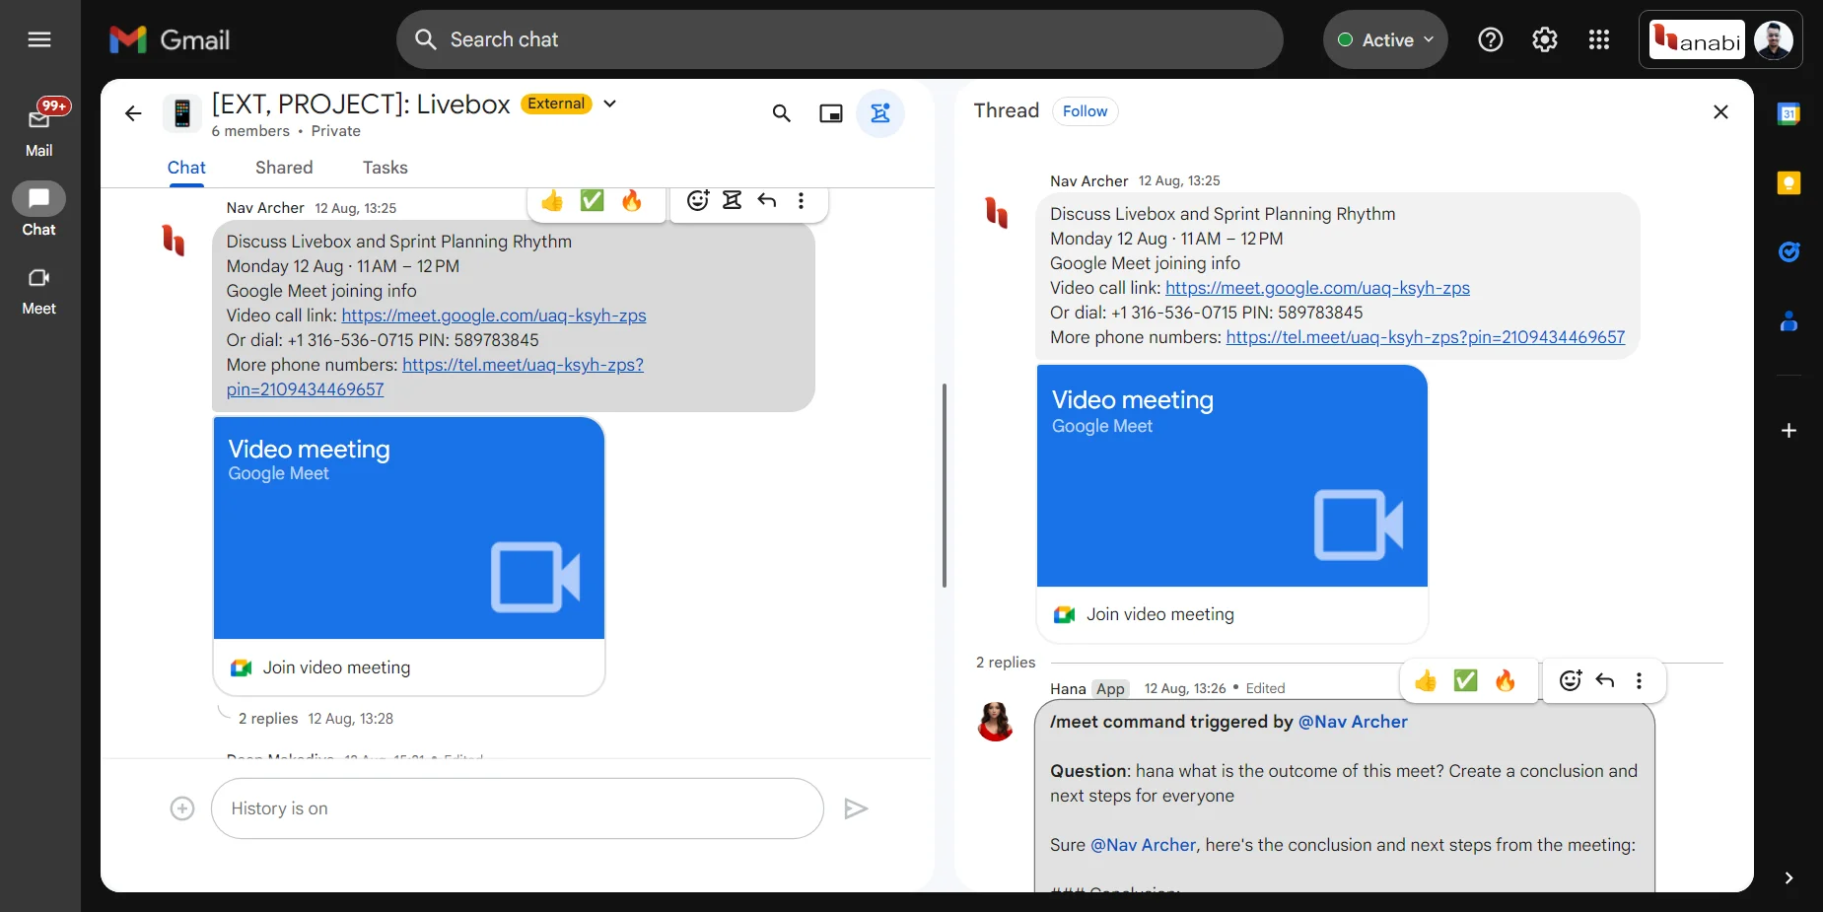Open Google Tasks side panel icon
Viewport: 1823px width, 912px height.
pyautogui.click(x=1788, y=252)
